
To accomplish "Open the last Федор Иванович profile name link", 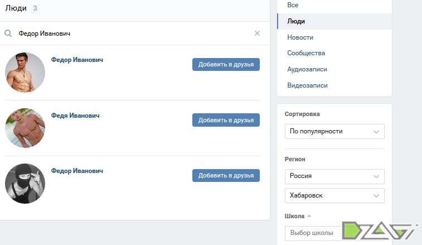I will tap(77, 171).
